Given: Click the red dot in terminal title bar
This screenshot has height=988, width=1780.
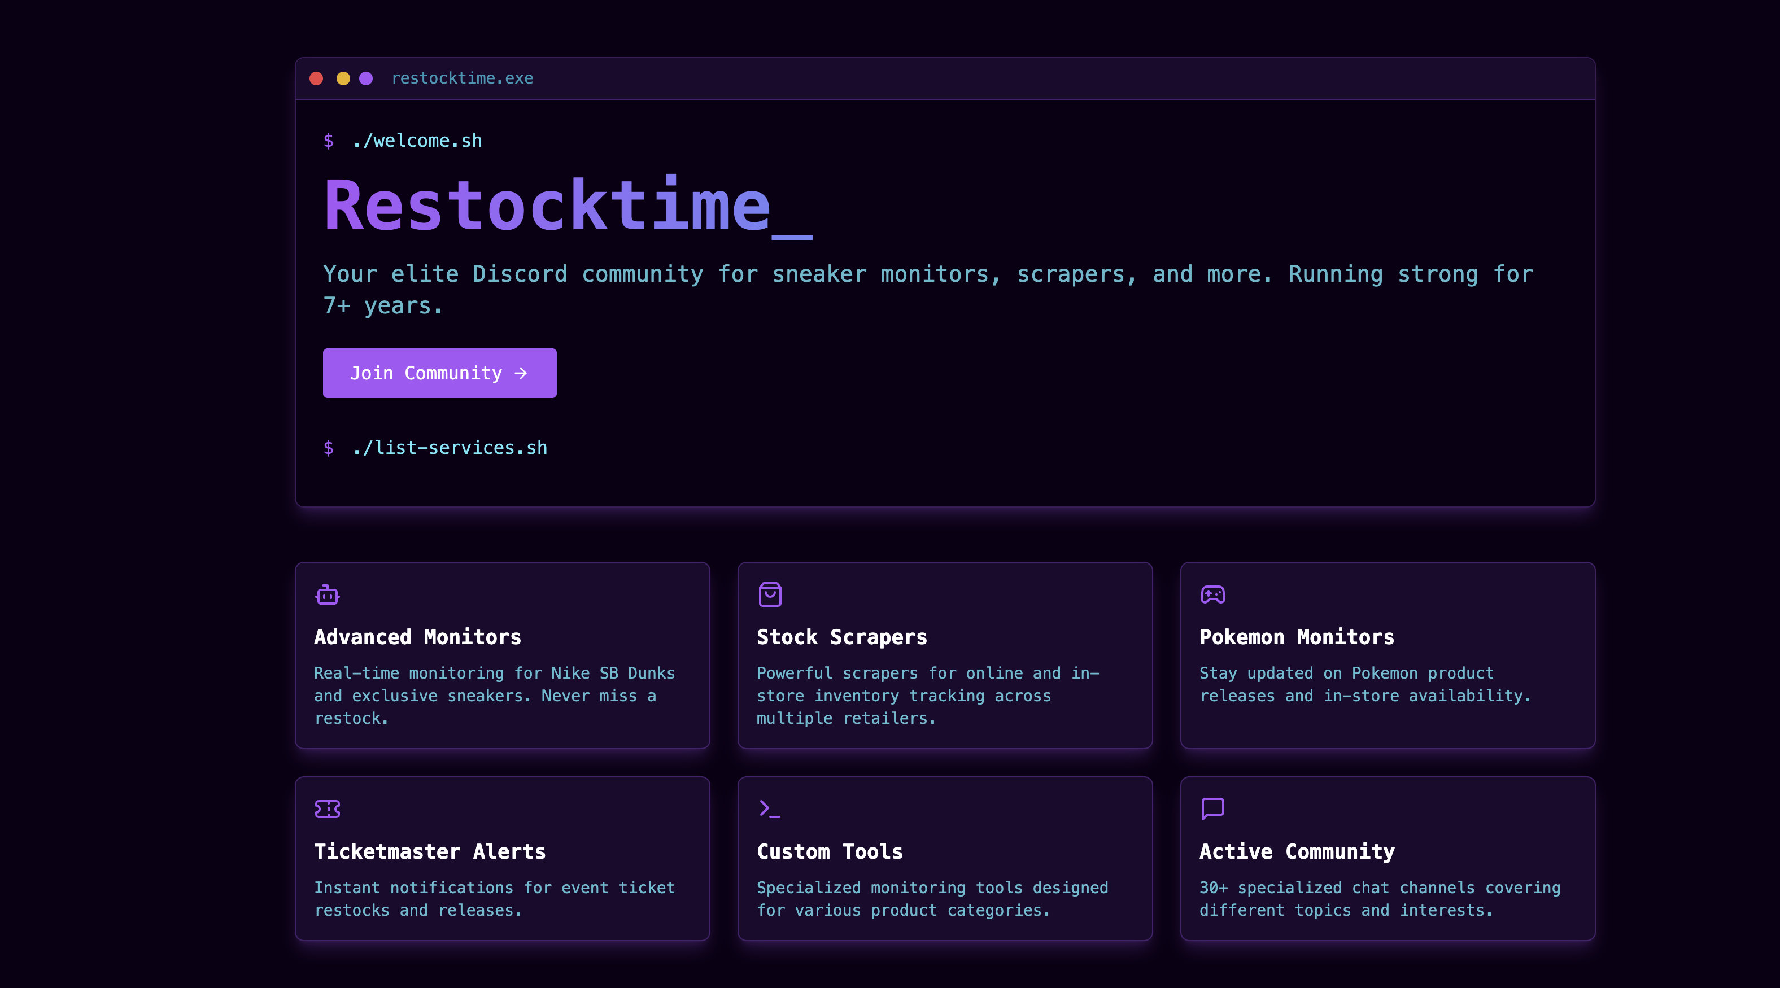Looking at the screenshot, I should (316, 79).
